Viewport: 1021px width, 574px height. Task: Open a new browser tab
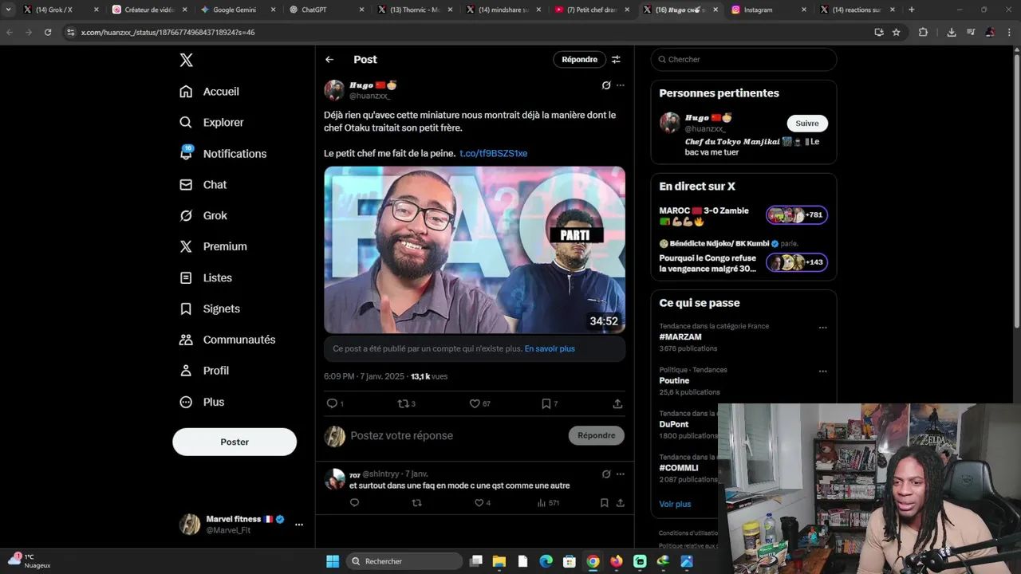coord(912,10)
